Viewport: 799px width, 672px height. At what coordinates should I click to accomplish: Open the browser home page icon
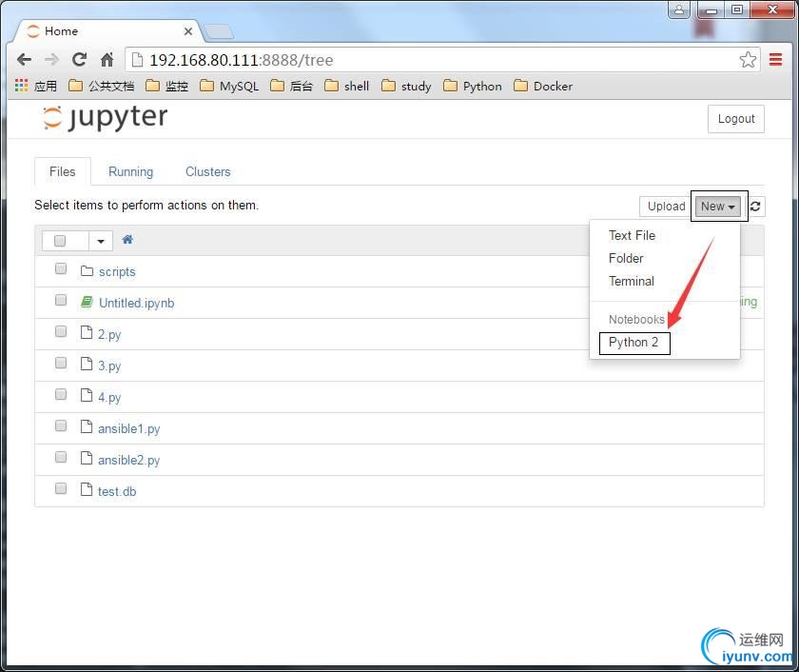pos(107,60)
